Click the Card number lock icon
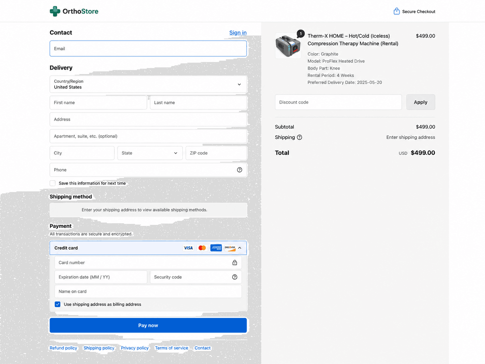 [235, 263]
